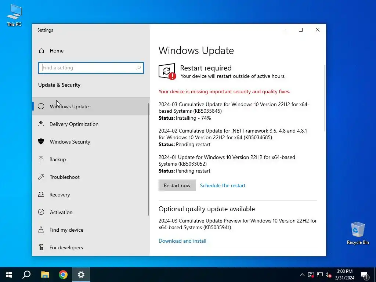376x282 pixels.
Task: Click the Installing - 74% status text
Action: [193, 118]
